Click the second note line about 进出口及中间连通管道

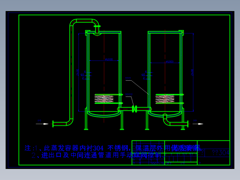coord(98,155)
